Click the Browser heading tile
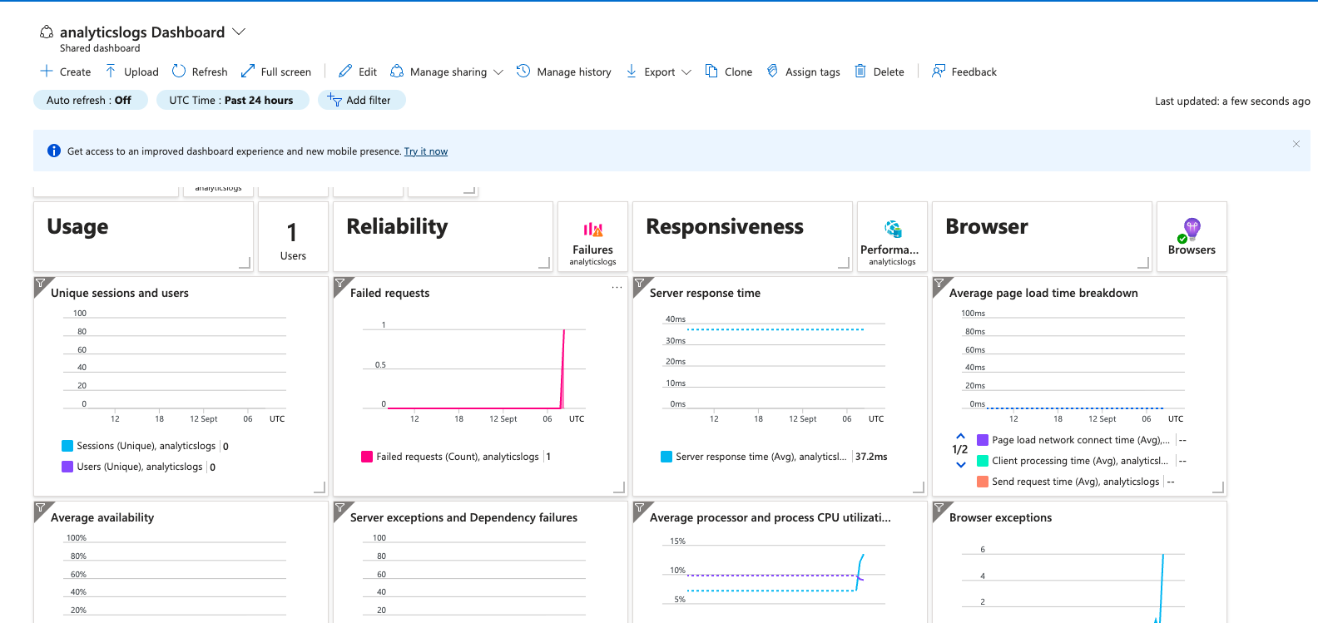 tap(1042, 236)
